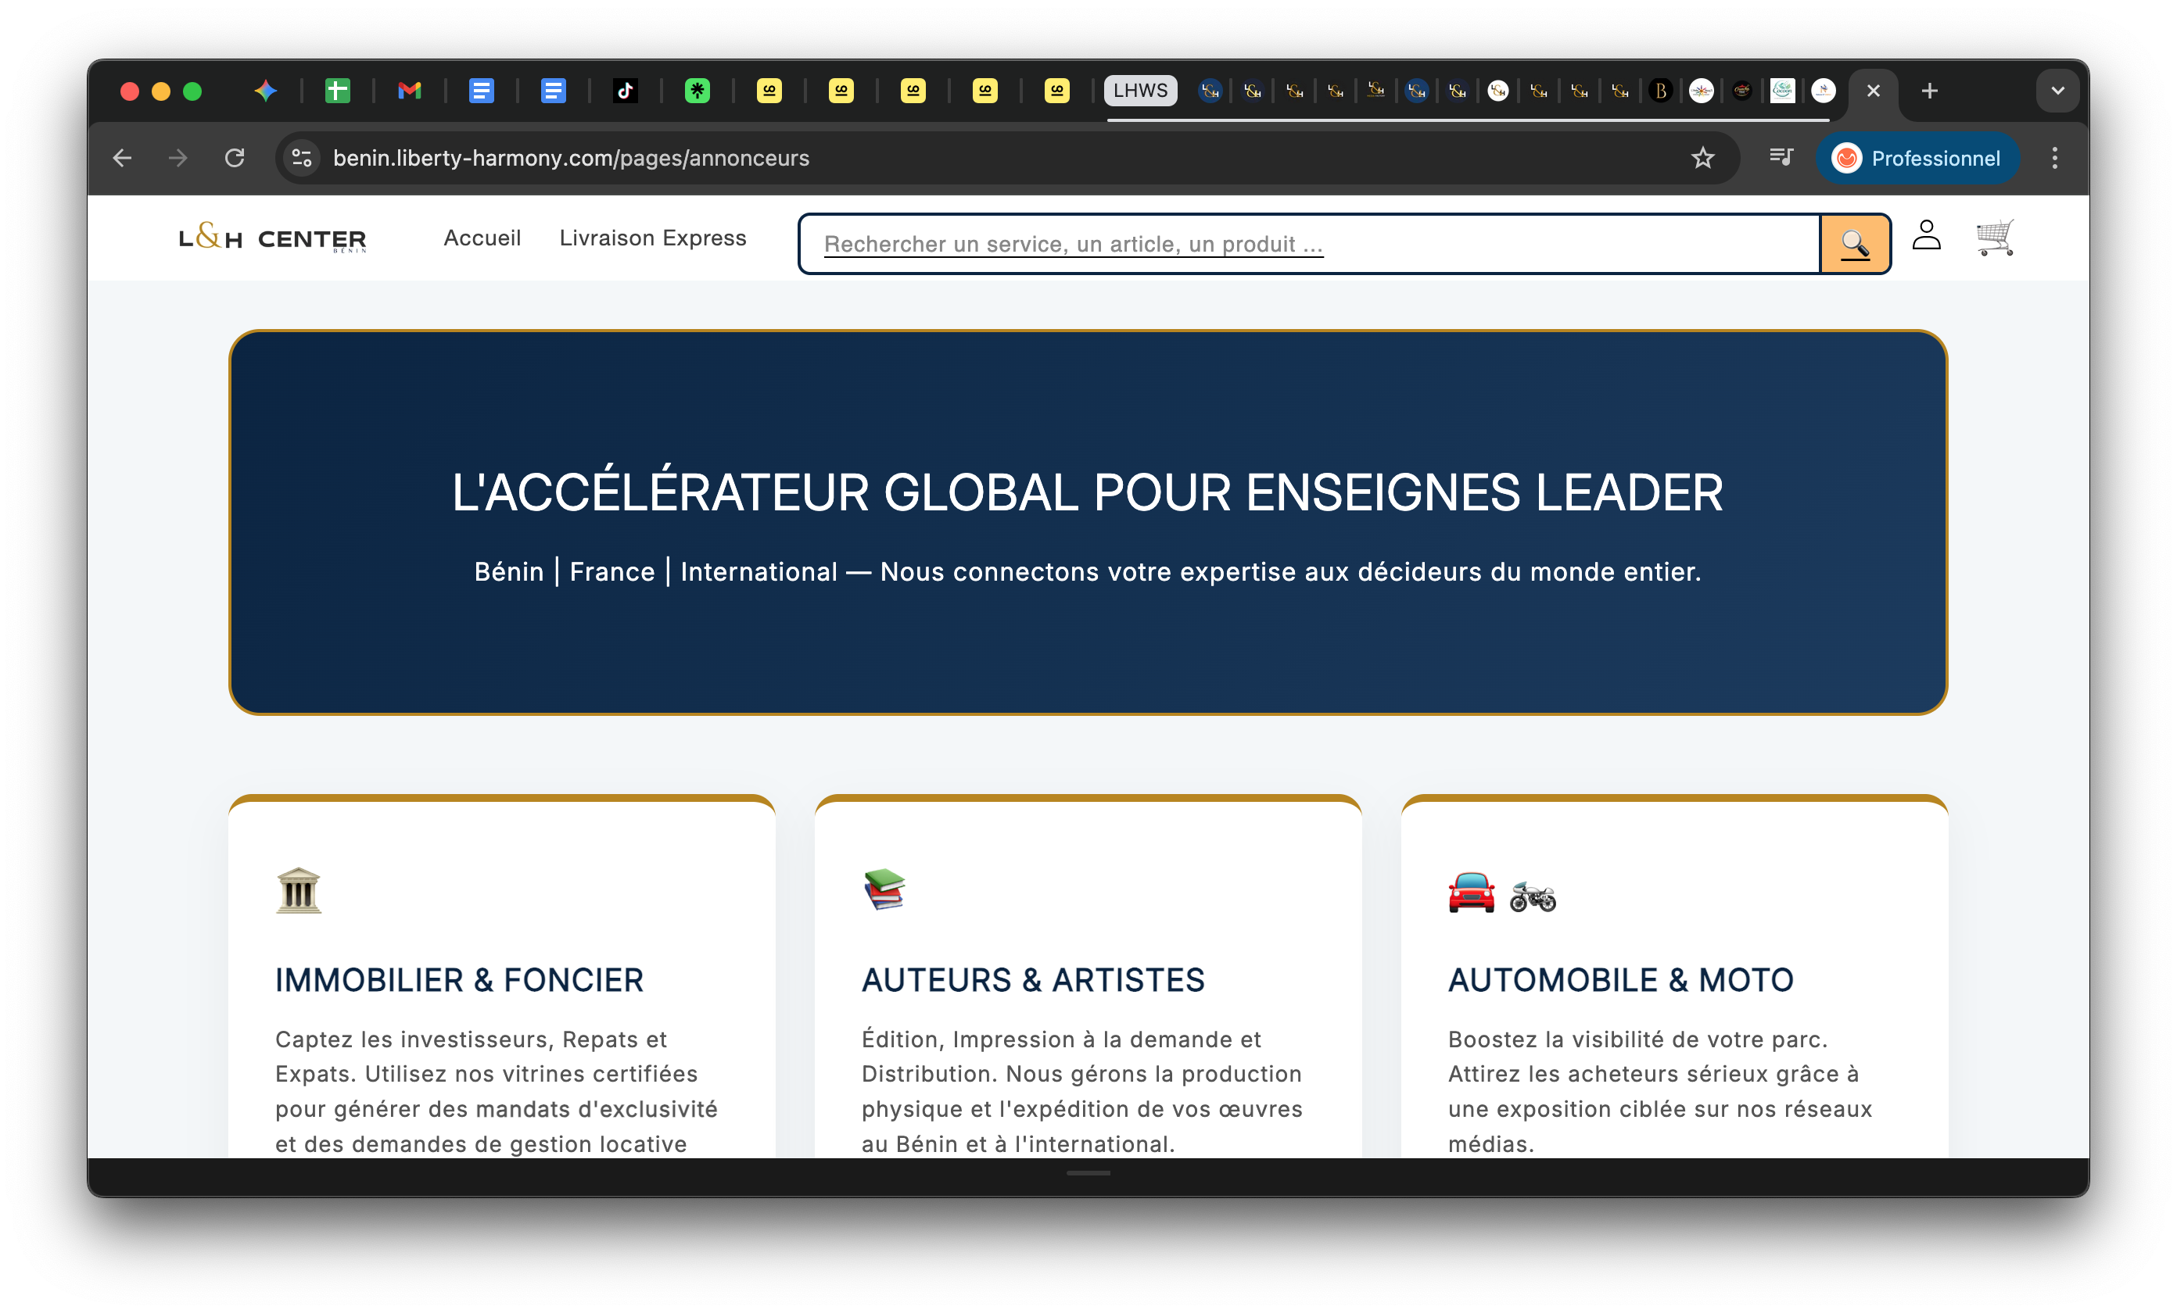Open the Professionnel profile menu
Screen dimensions: 2177x1313
point(1917,158)
